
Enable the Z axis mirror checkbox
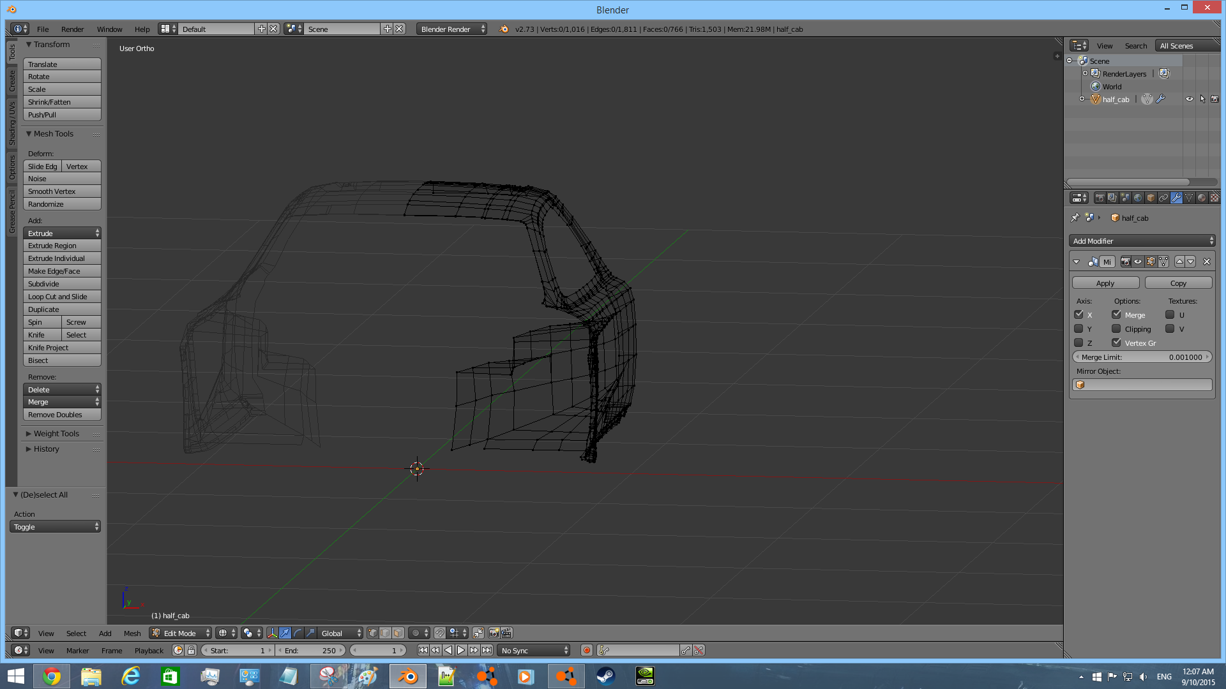click(1079, 343)
